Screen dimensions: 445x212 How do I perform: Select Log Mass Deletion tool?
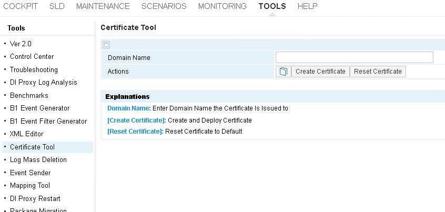38,159
